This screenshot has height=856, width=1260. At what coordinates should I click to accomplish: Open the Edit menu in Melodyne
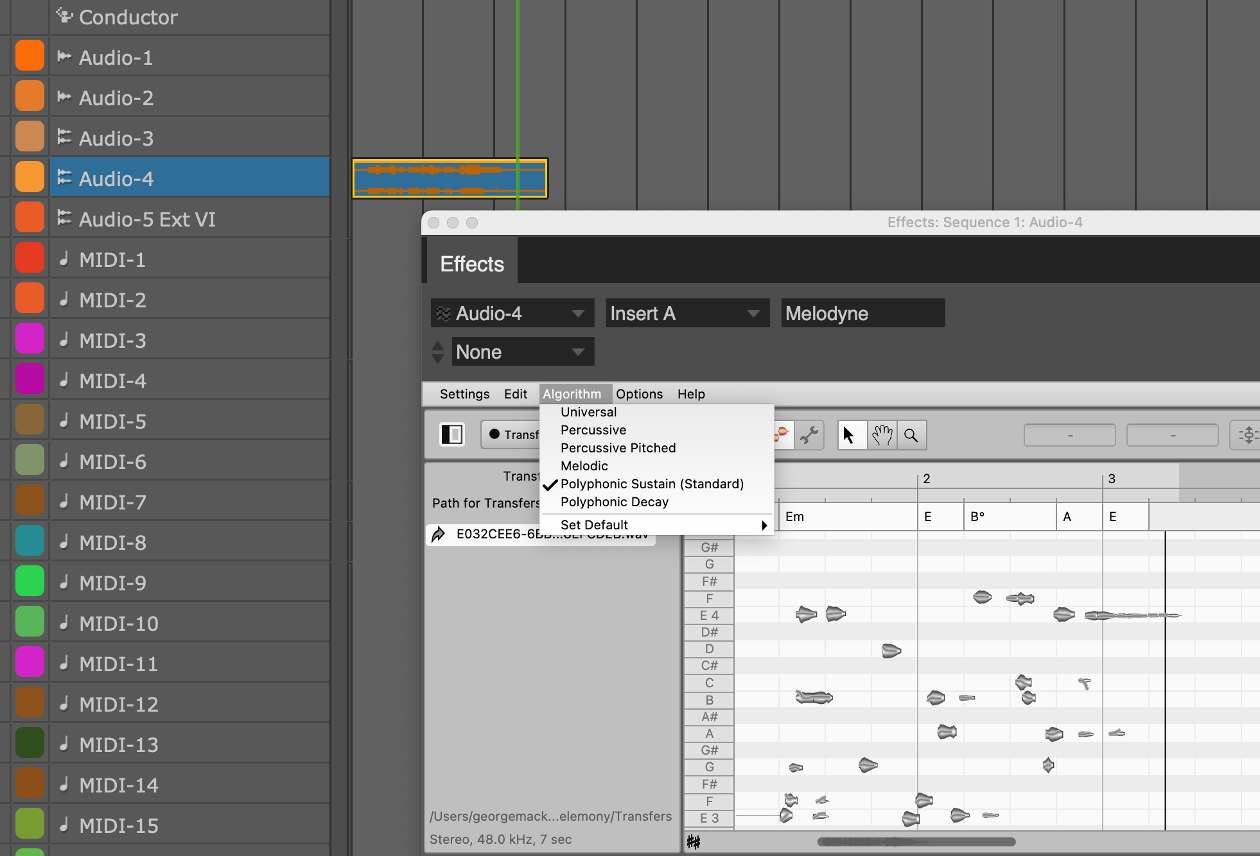(515, 394)
